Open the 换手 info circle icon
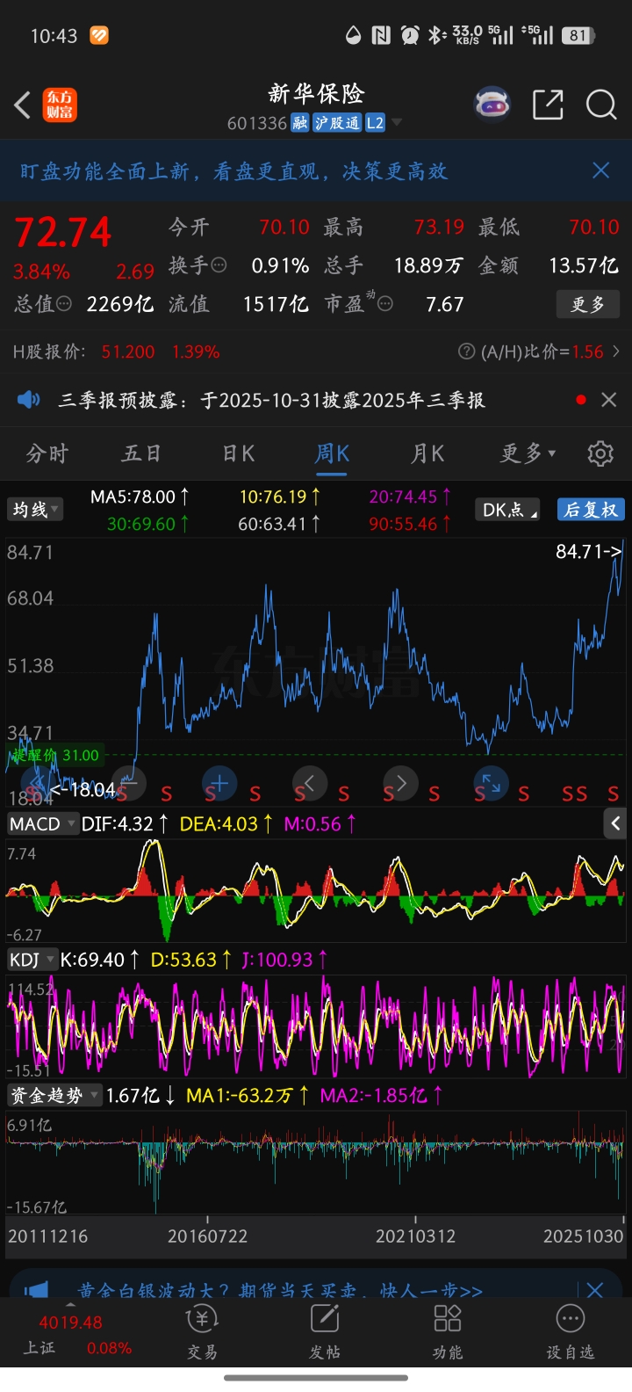Image resolution: width=632 pixels, height=1392 pixels. [219, 265]
